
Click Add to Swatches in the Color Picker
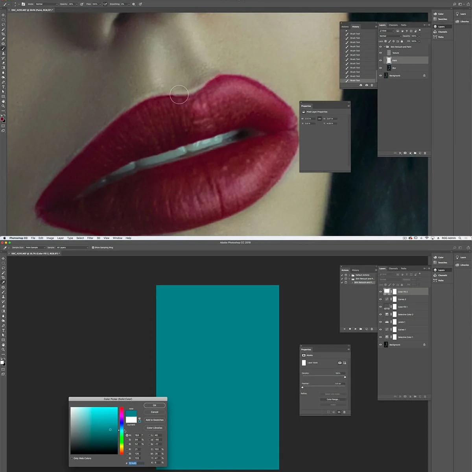[155, 420]
